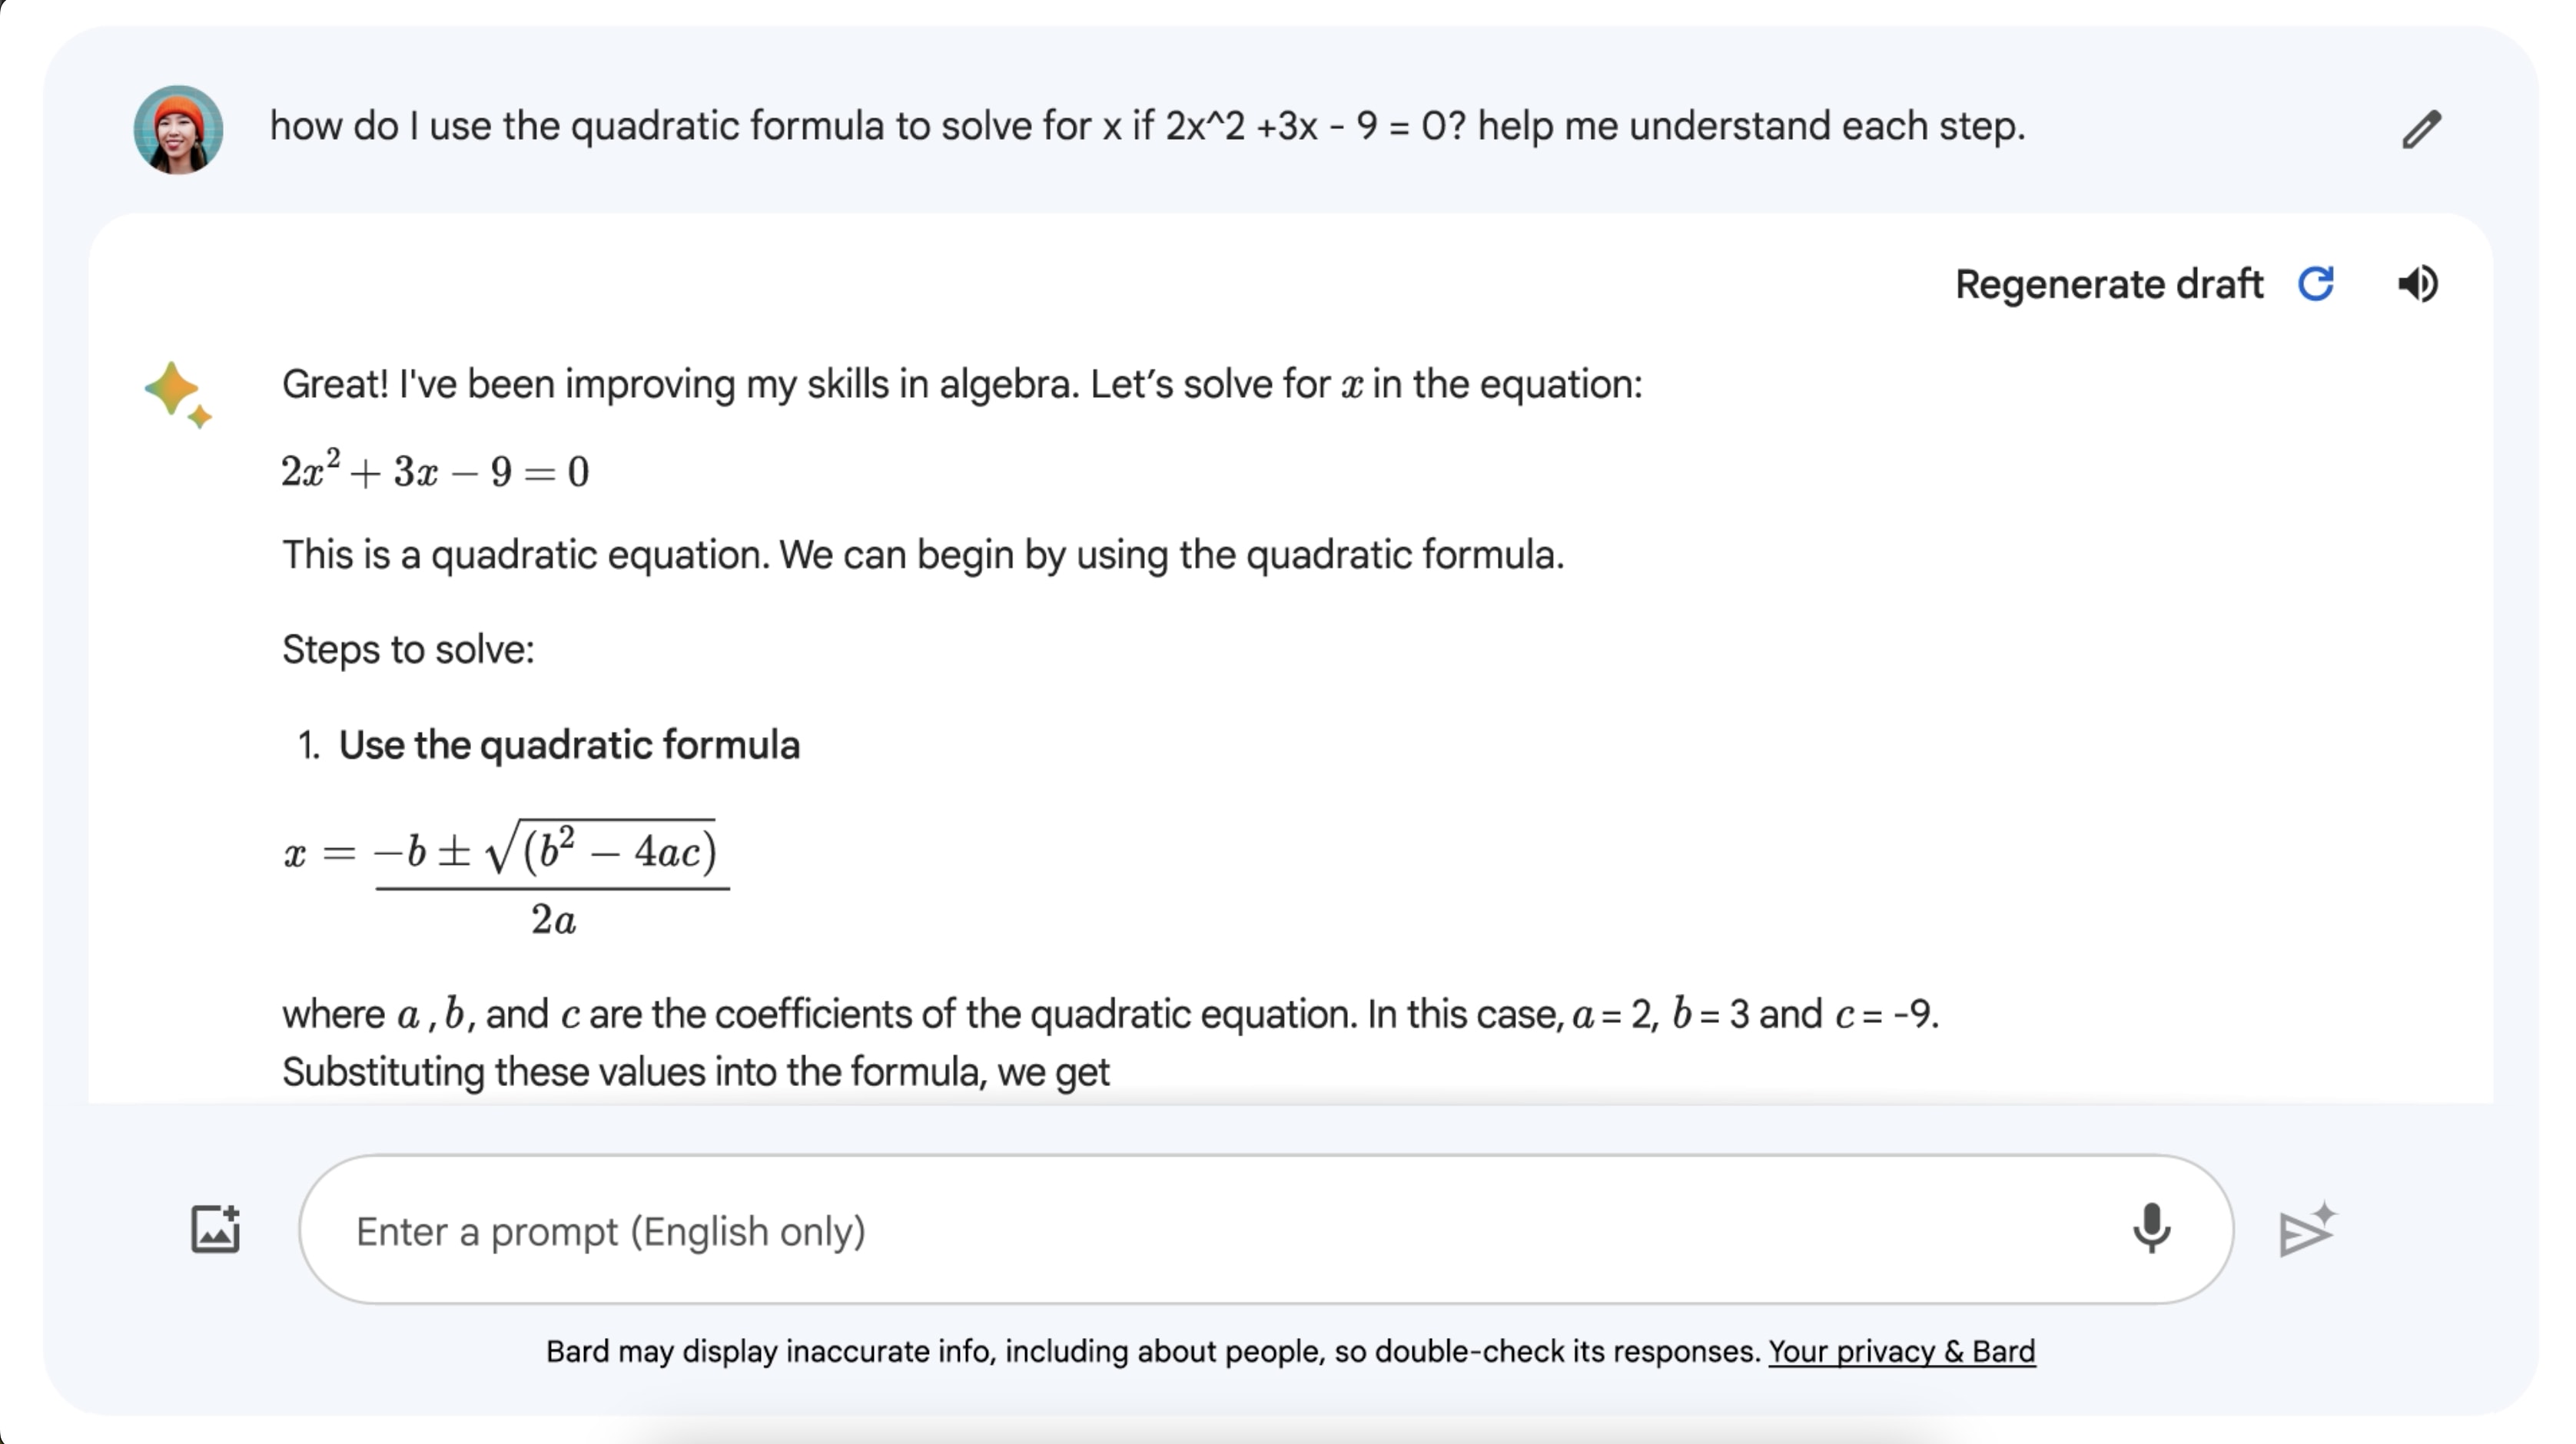This screenshot has width=2576, height=1444.
Task: Click the pencil icon to edit the prompt
Action: click(x=2421, y=129)
